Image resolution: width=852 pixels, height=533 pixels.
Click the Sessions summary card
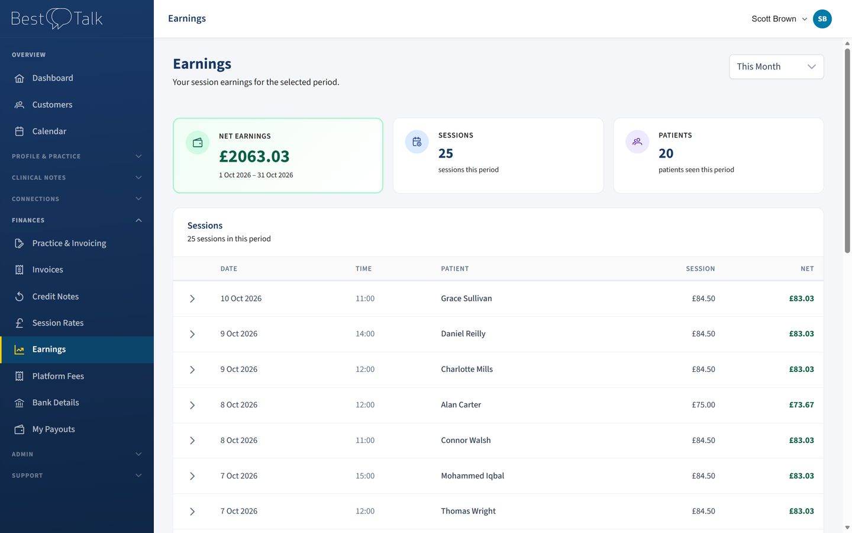pos(498,156)
